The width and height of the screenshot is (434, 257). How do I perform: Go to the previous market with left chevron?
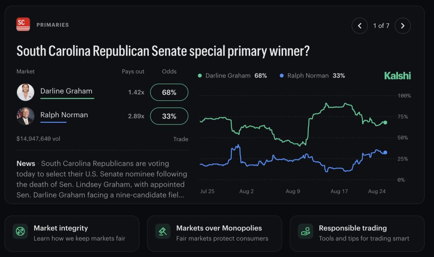[x=359, y=26]
